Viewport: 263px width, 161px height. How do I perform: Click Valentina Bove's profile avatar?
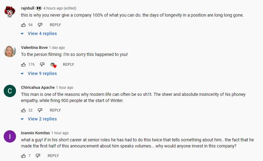click(x=10, y=51)
